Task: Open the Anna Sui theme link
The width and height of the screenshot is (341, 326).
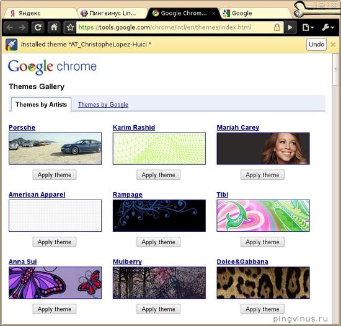Action: point(22,262)
